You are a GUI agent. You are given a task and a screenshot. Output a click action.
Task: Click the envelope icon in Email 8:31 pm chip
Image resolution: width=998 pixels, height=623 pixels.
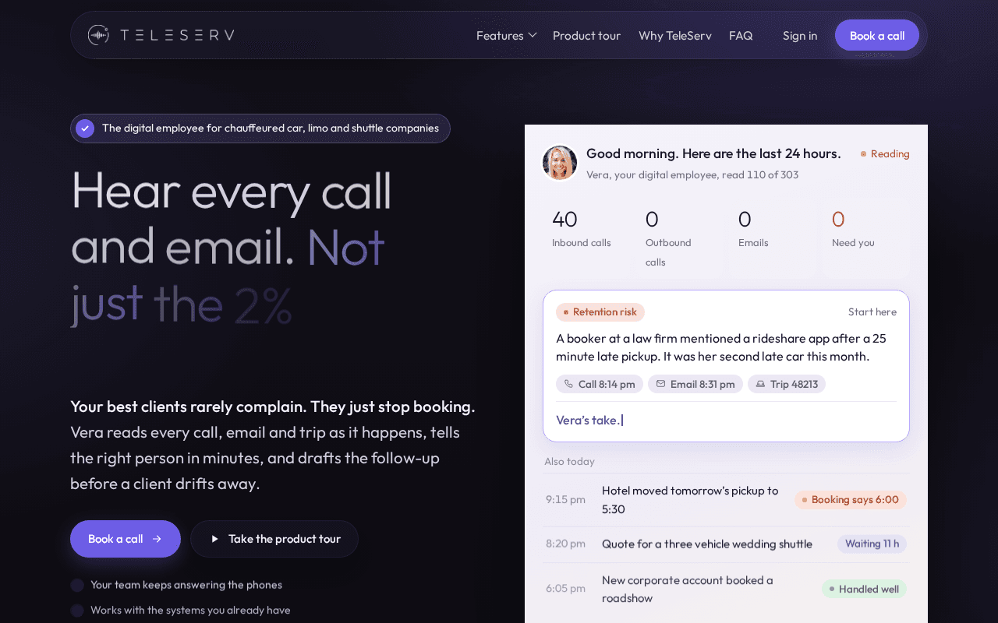pyautogui.click(x=660, y=384)
